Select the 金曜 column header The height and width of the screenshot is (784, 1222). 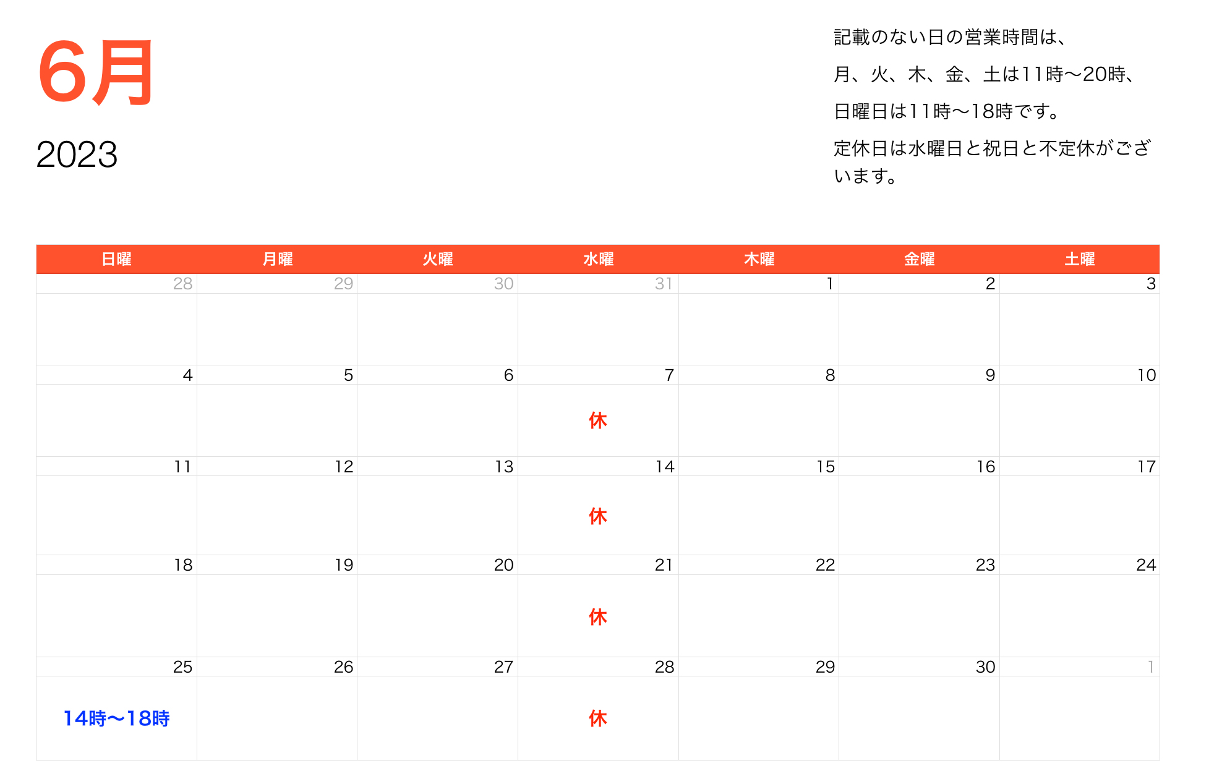919,259
